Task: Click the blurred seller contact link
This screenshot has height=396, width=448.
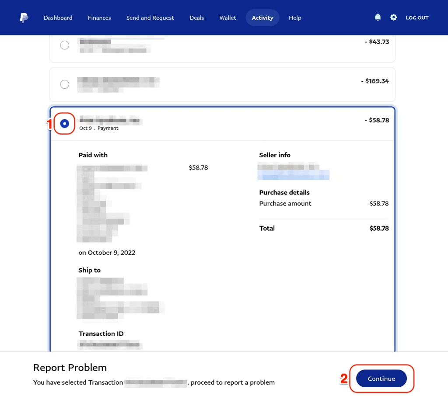Action: (x=293, y=176)
